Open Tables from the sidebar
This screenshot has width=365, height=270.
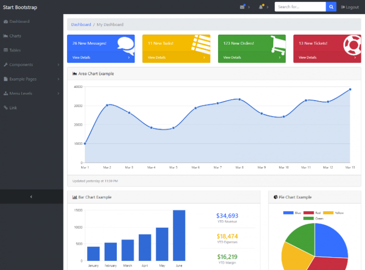[15, 50]
